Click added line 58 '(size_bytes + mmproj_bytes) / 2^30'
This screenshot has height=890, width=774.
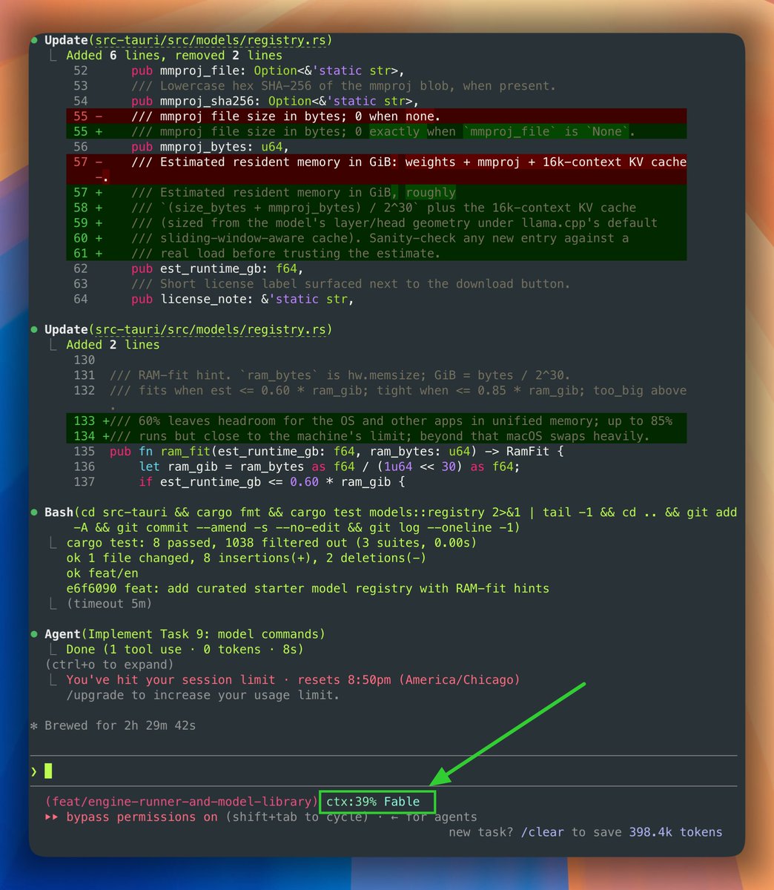tap(376, 208)
